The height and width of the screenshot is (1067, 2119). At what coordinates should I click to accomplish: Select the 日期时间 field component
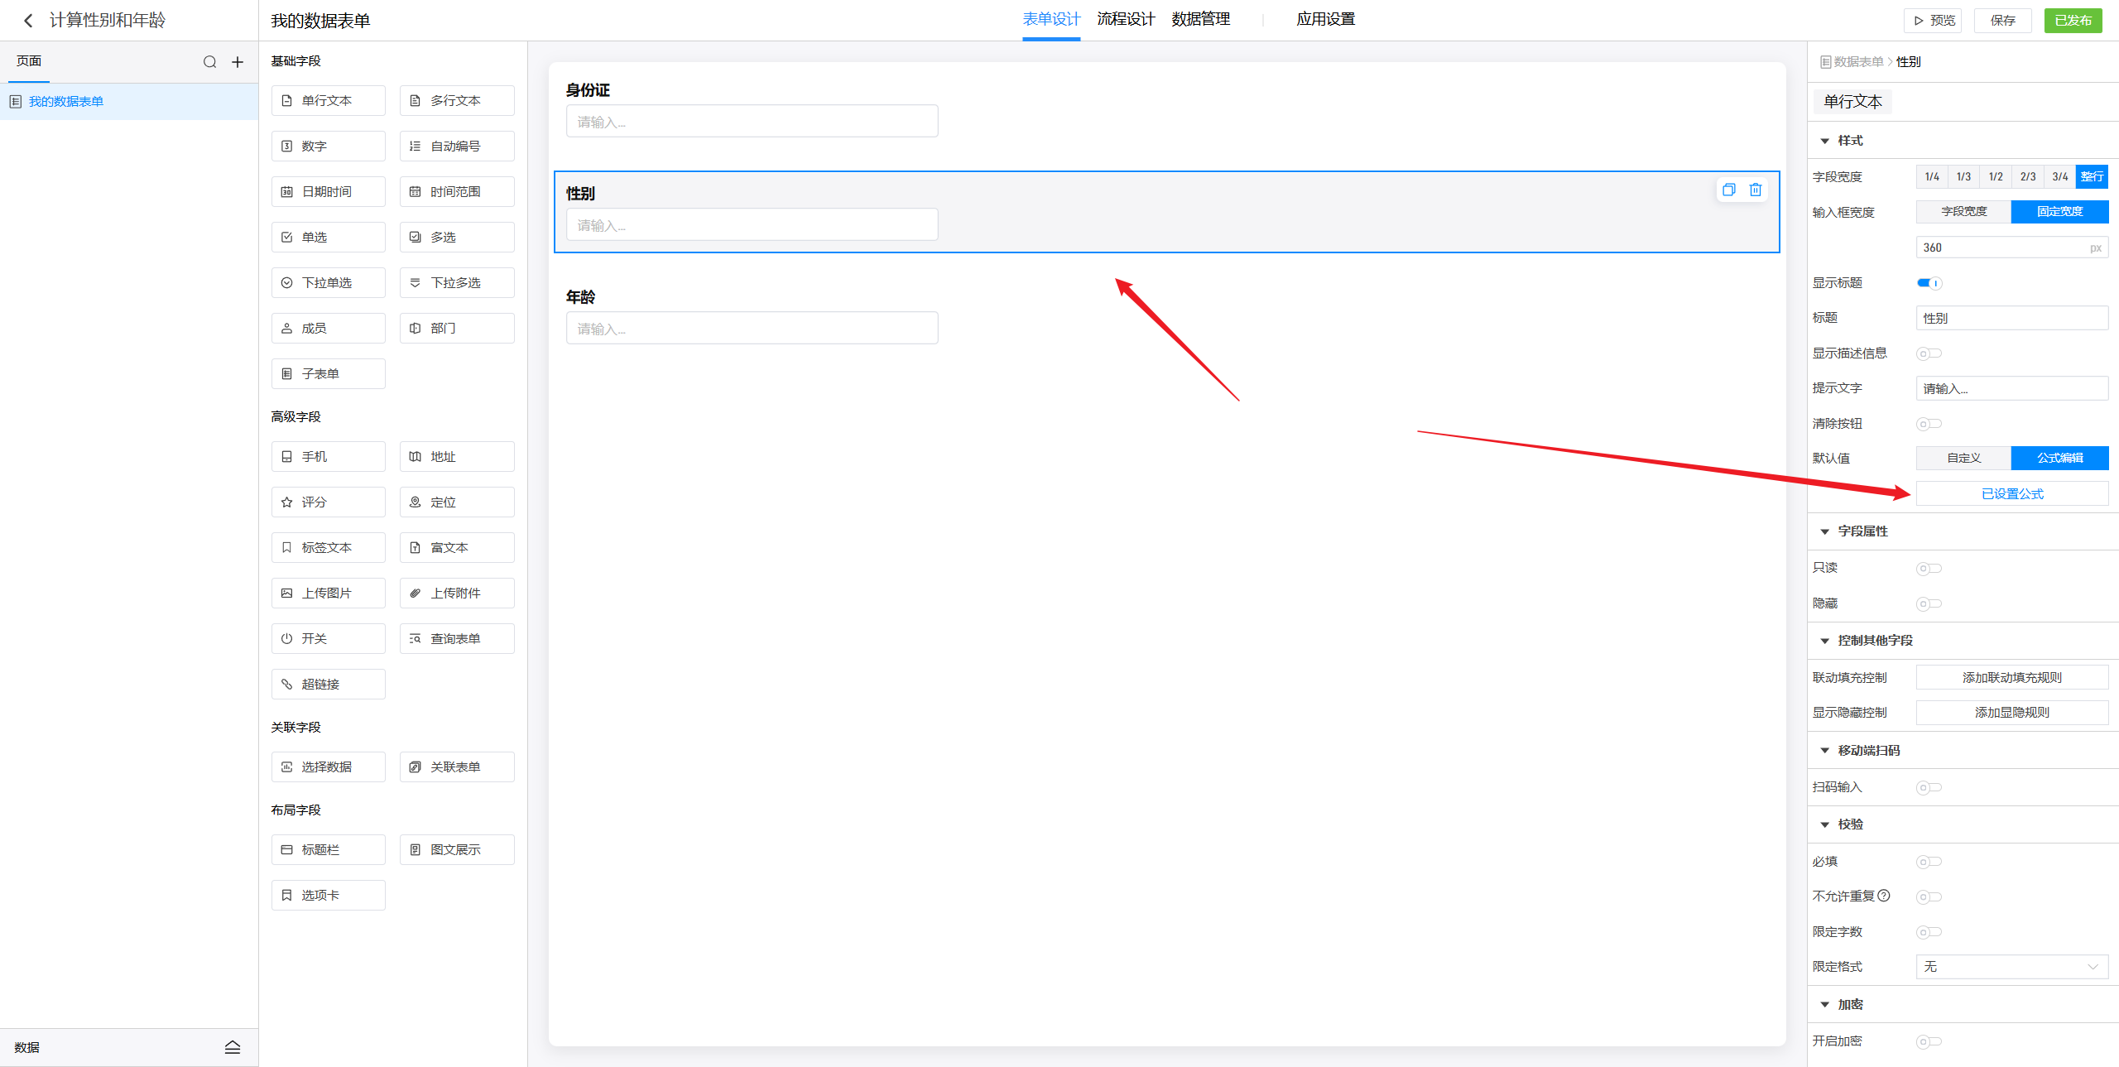tap(328, 192)
